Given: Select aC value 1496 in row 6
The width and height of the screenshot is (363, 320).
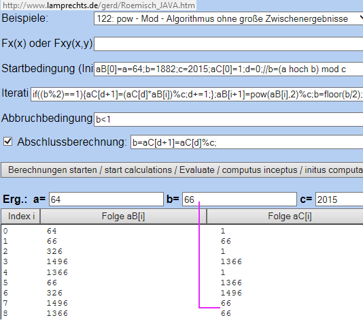Looking at the screenshot, I should 231,293.
